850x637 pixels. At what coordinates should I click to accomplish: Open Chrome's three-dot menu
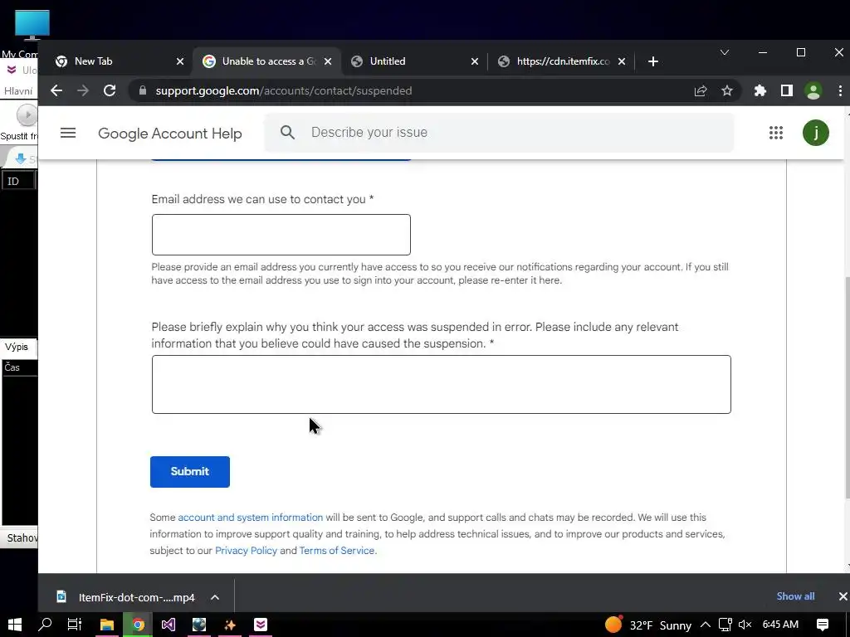click(840, 91)
